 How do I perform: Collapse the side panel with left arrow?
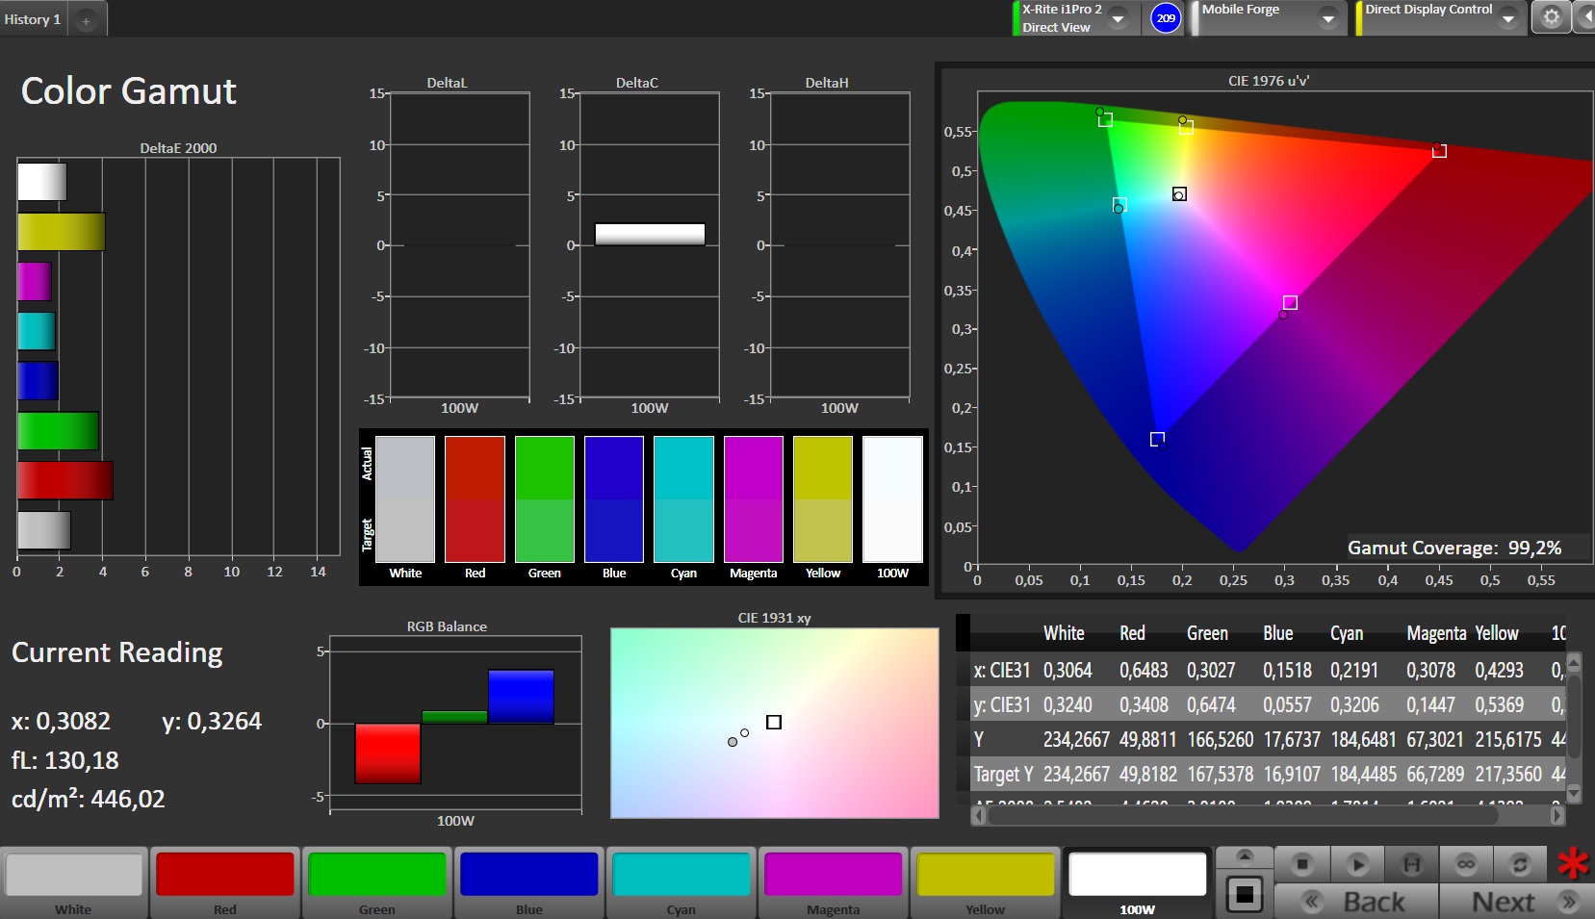pyautogui.click(x=1585, y=17)
